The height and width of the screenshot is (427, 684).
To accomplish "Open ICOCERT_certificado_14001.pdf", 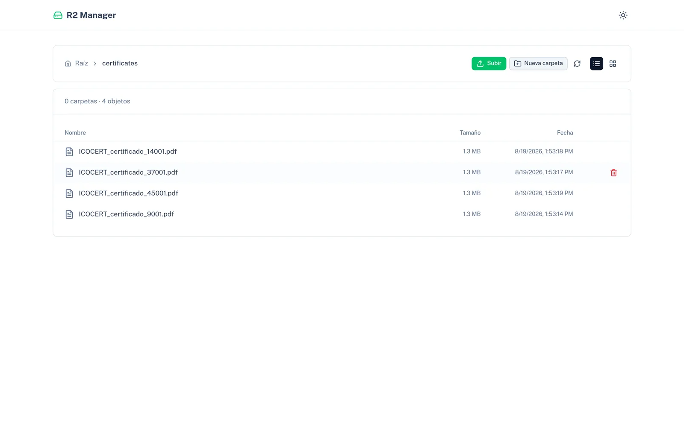I will (x=128, y=152).
